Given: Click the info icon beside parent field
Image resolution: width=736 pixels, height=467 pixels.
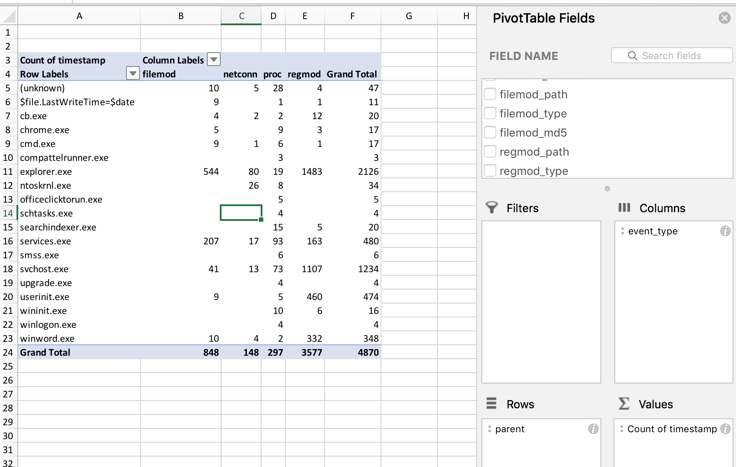Looking at the screenshot, I should (x=593, y=429).
